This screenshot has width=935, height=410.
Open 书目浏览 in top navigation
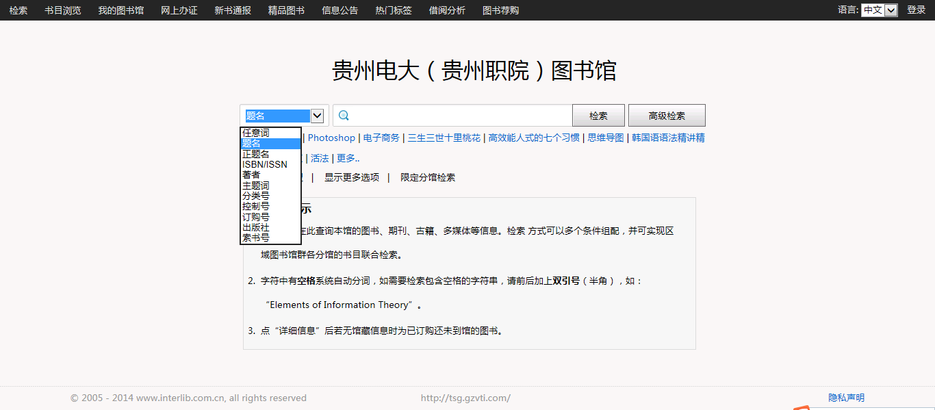(63, 10)
